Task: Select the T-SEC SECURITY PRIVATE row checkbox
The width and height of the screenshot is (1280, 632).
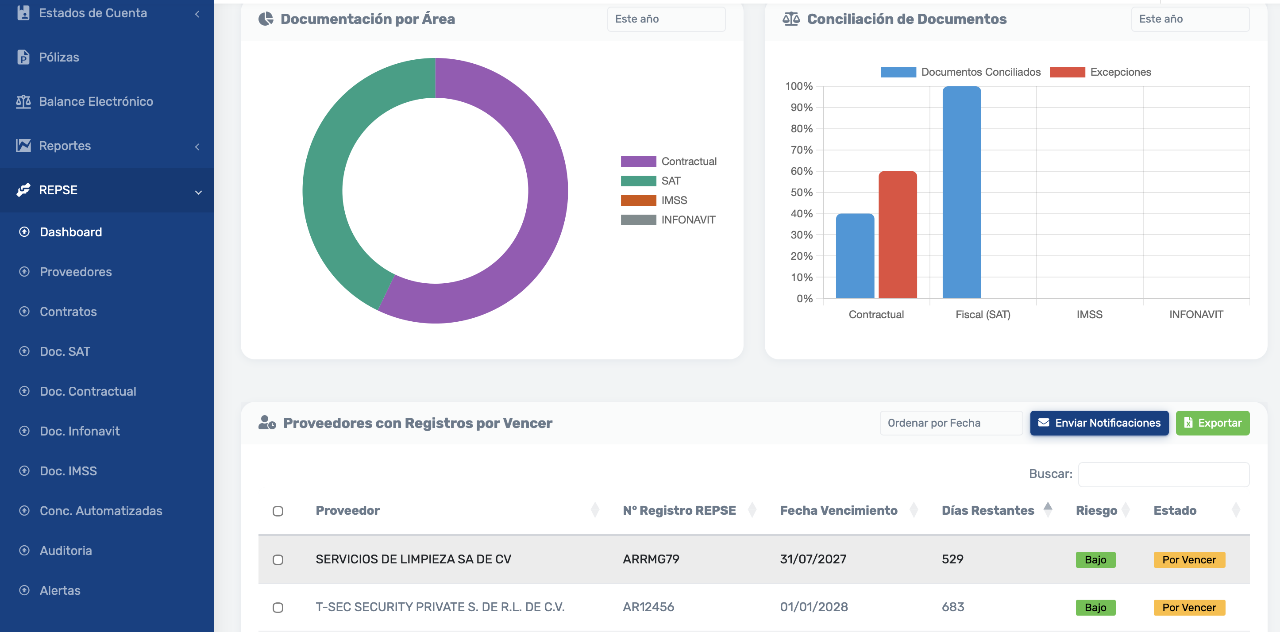Action: [278, 607]
